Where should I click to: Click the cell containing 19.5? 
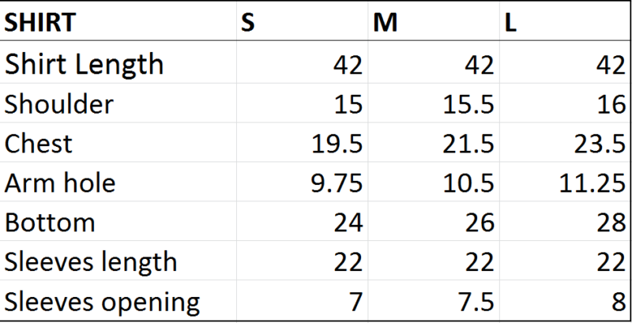303,143
